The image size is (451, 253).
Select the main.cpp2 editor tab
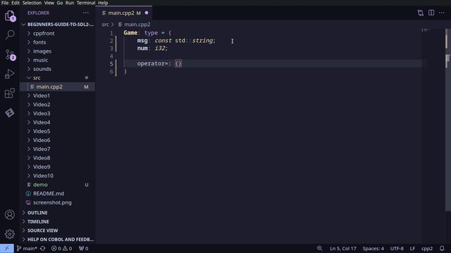point(124,13)
